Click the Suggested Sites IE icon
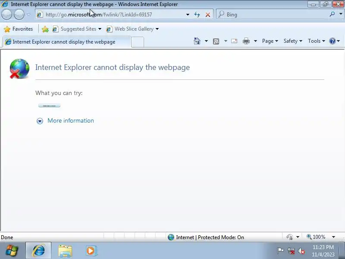 [55, 29]
